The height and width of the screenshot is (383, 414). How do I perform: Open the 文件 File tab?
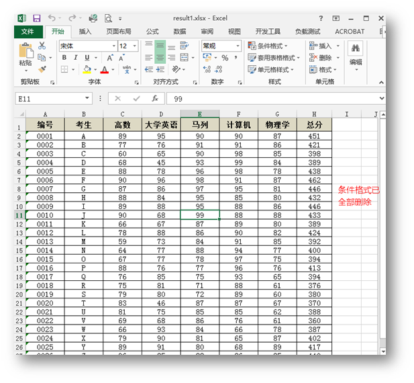[x=28, y=32]
